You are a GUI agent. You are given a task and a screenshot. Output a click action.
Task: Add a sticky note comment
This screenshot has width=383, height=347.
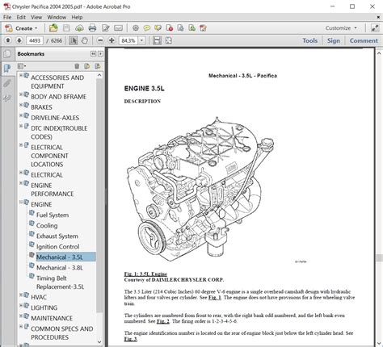coord(147,28)
